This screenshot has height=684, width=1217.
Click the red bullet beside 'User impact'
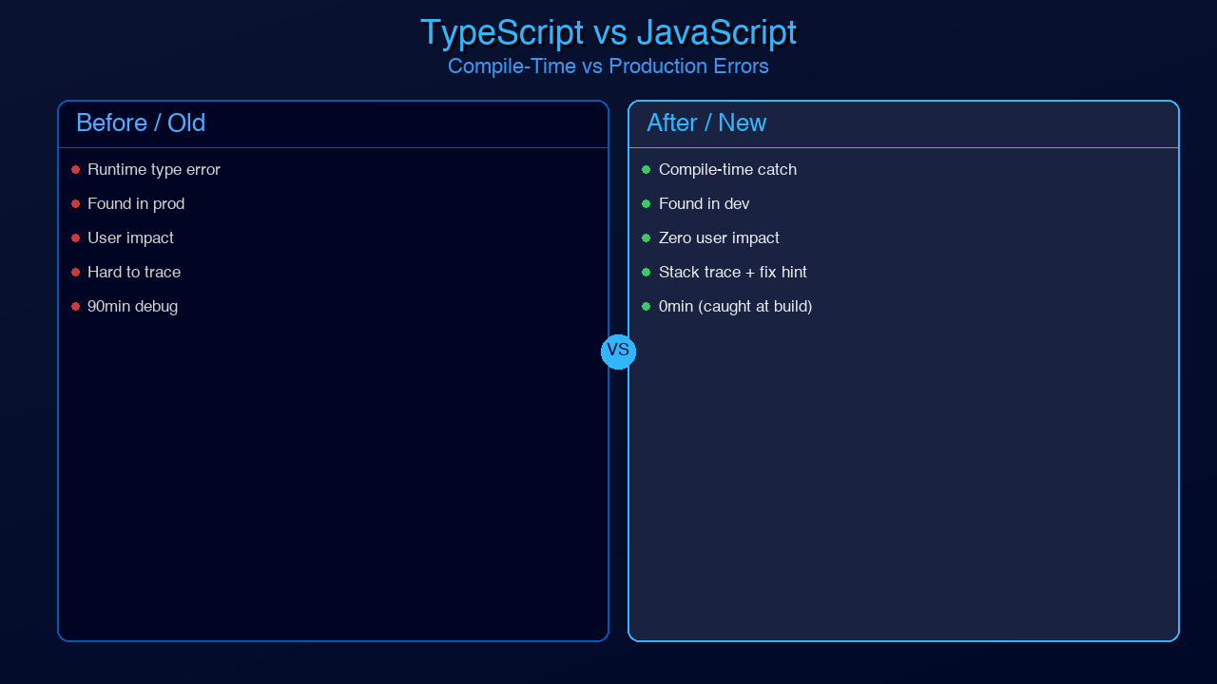pyautogui.click(x=75, y=238)
